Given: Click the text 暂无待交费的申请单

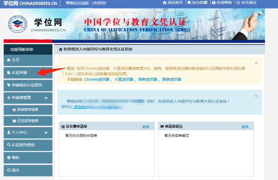Looking at the screenshot, I should 81,135.
